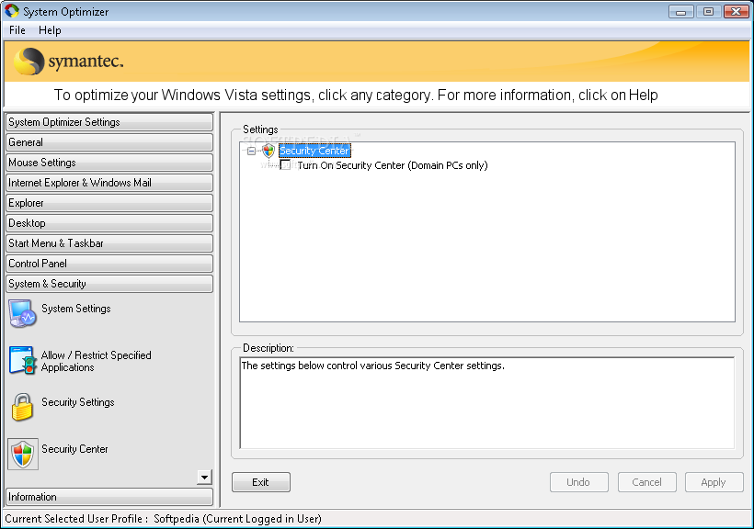Open the Security Center shield icon in sidebar
The image size is (754, 529).
pyautogui.click(x=23, y=454)
